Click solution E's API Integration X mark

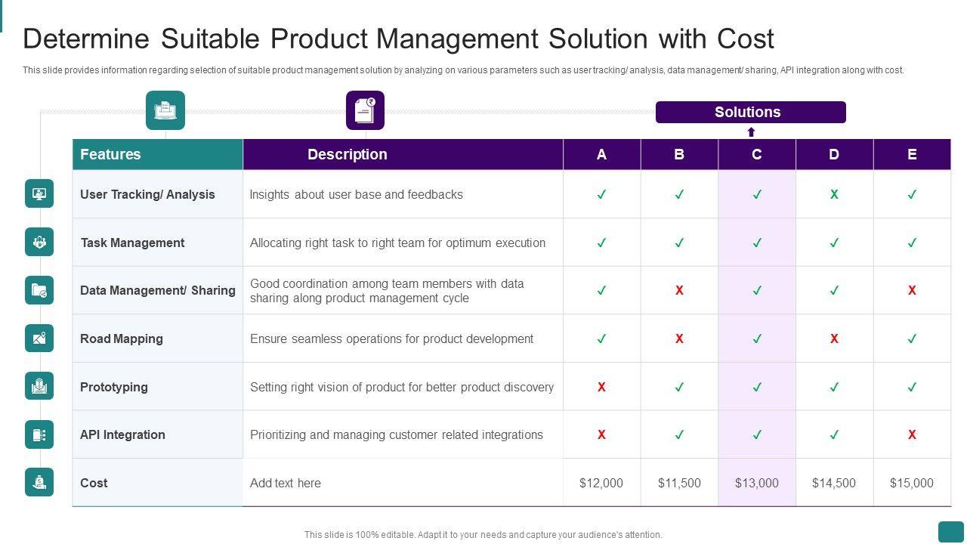[912, 434]
